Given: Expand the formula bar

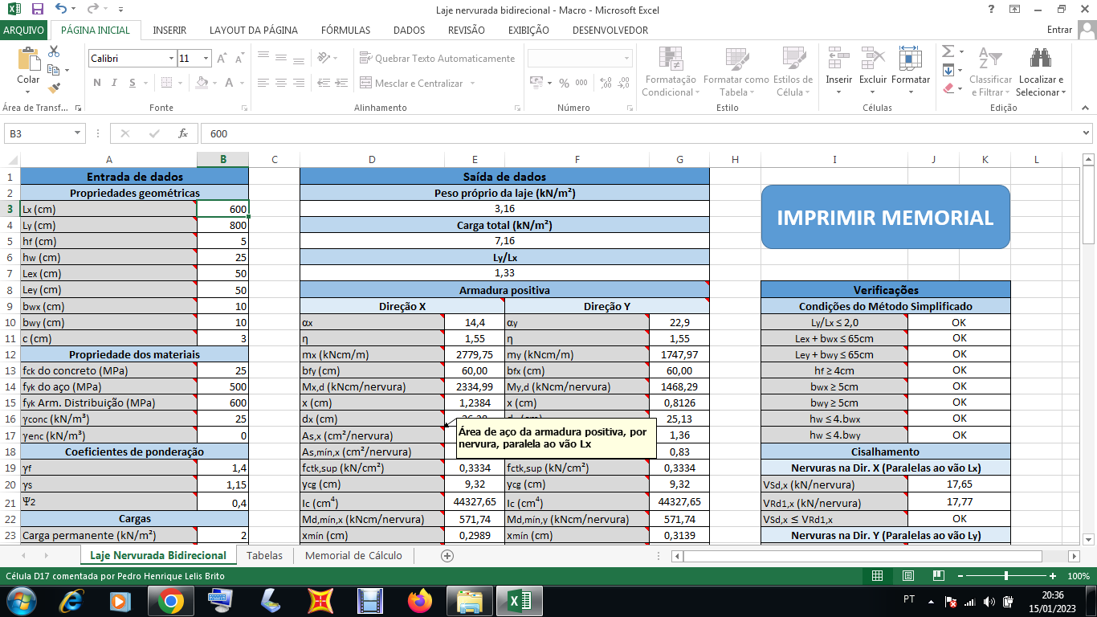Looking at the screenshot, I should (1087, 133).
